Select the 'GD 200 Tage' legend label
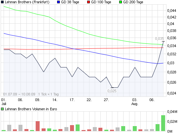This screenshot has height=134, width=180. tap(133, 2)
